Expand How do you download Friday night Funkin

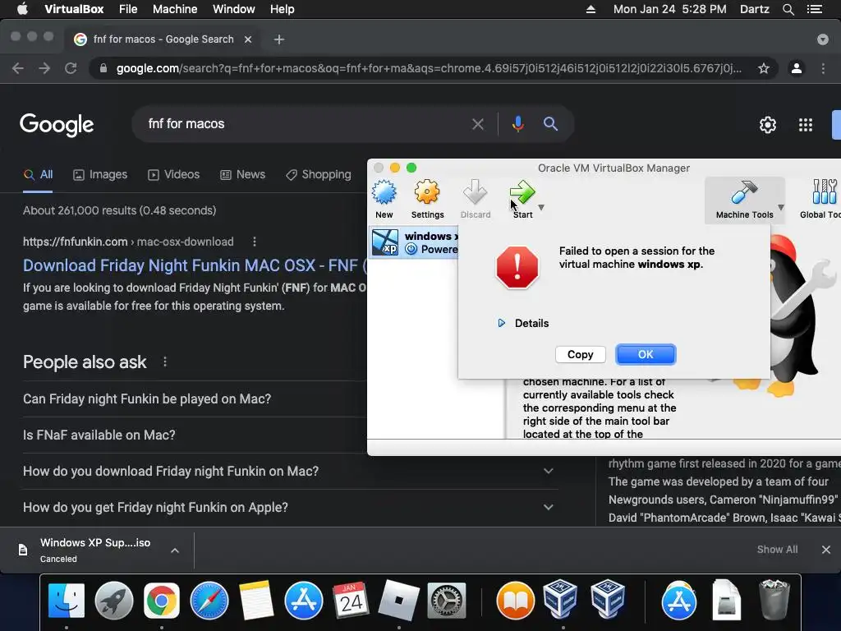click(x=290, y=471)
